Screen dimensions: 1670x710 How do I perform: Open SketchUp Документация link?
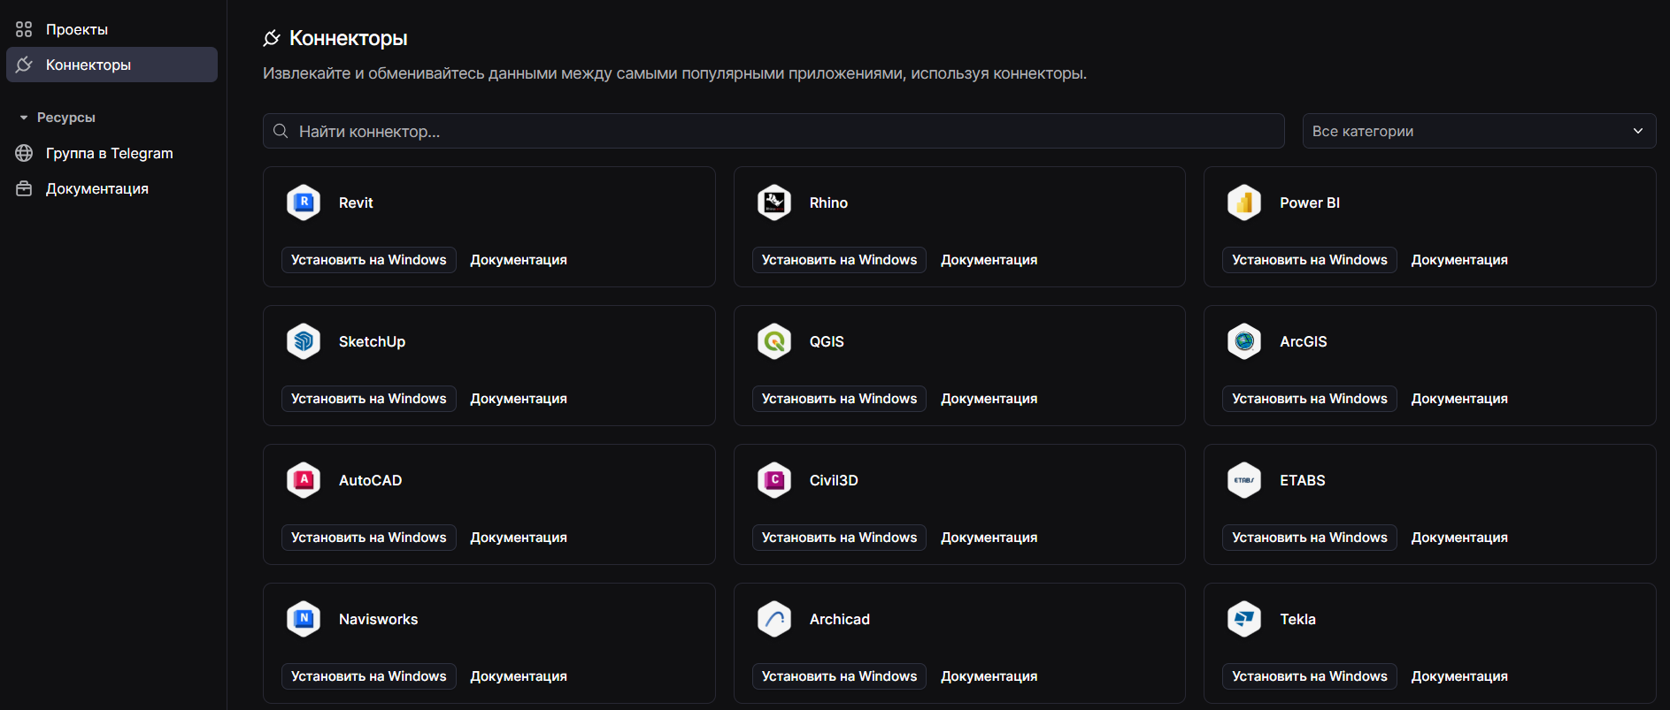pos(519,399)
